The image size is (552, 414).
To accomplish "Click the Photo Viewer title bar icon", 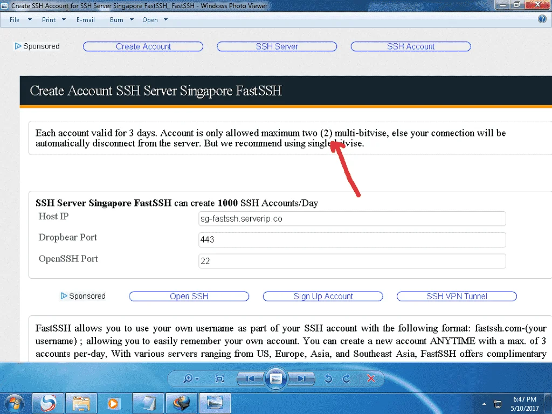I will (4, 5).
